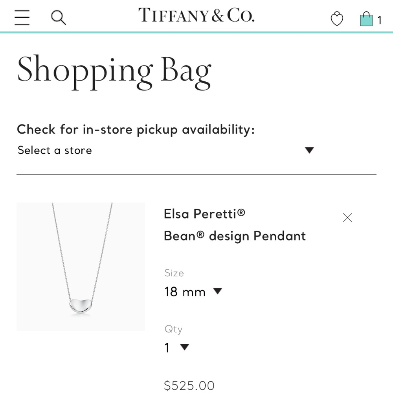The image size is (393, 393).
Task: Remove the Bean pendant using the X icon
Action: pos(347,217)
